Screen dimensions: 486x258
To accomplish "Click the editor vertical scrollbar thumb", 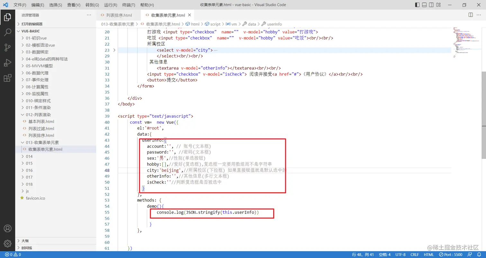I will coord(484,115).
